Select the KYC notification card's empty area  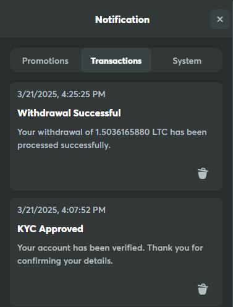103,285
